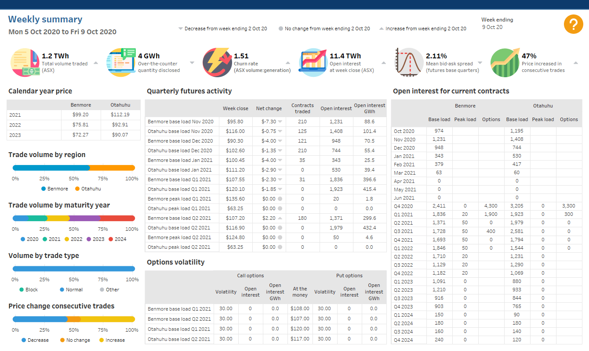This screenshot has height=351, width=589.
Task: Click Benmore segment of region volume bar
Action: (x=51, y=168)
